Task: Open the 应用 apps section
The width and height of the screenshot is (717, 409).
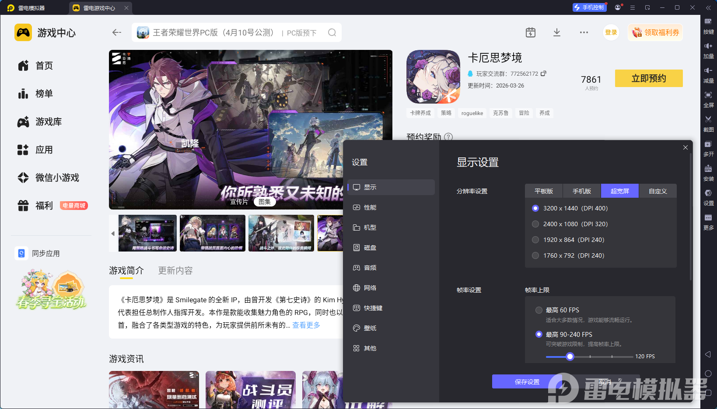Action: [x=35, y=150]
